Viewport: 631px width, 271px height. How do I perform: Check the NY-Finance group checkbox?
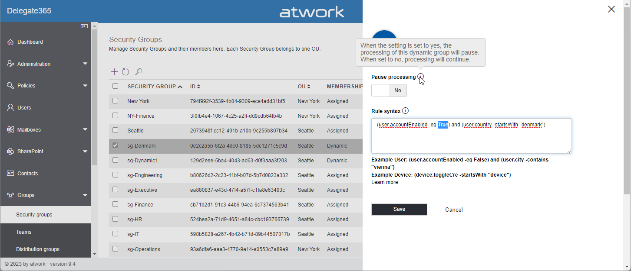(115, 116)
